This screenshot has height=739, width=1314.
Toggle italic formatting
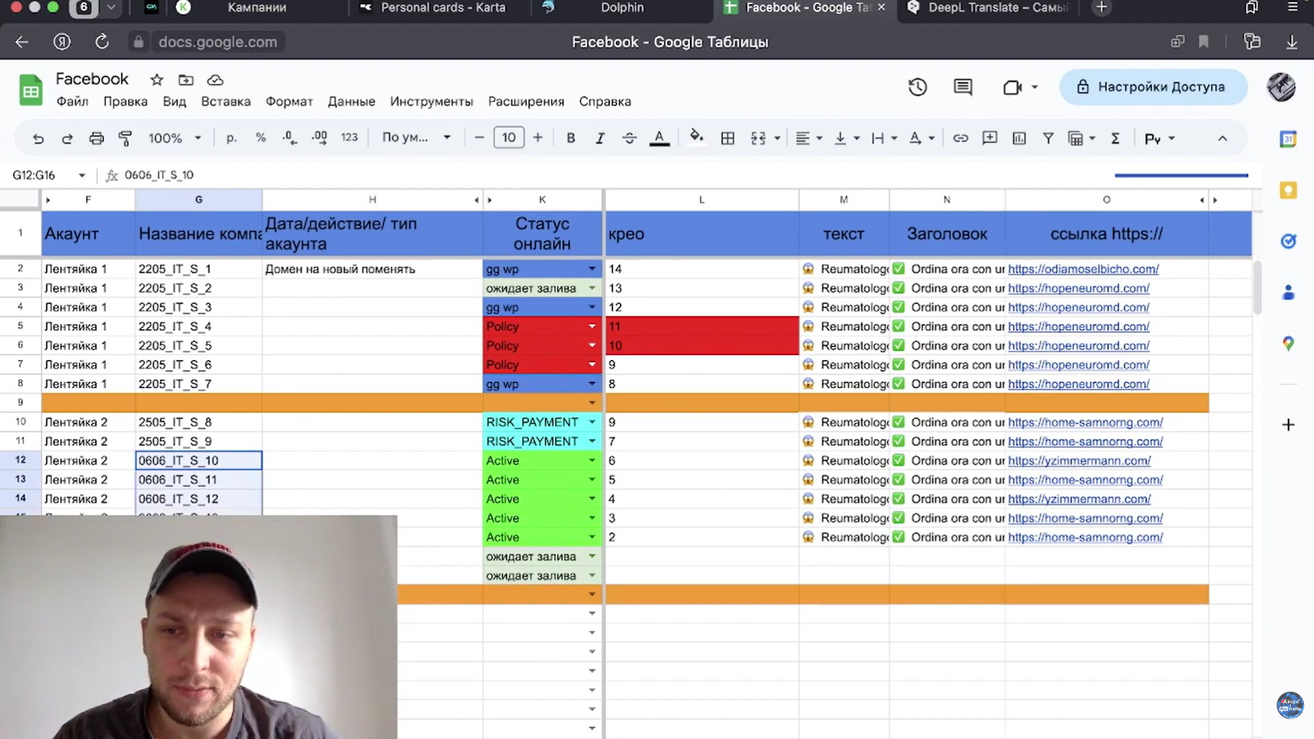(600, 138)
